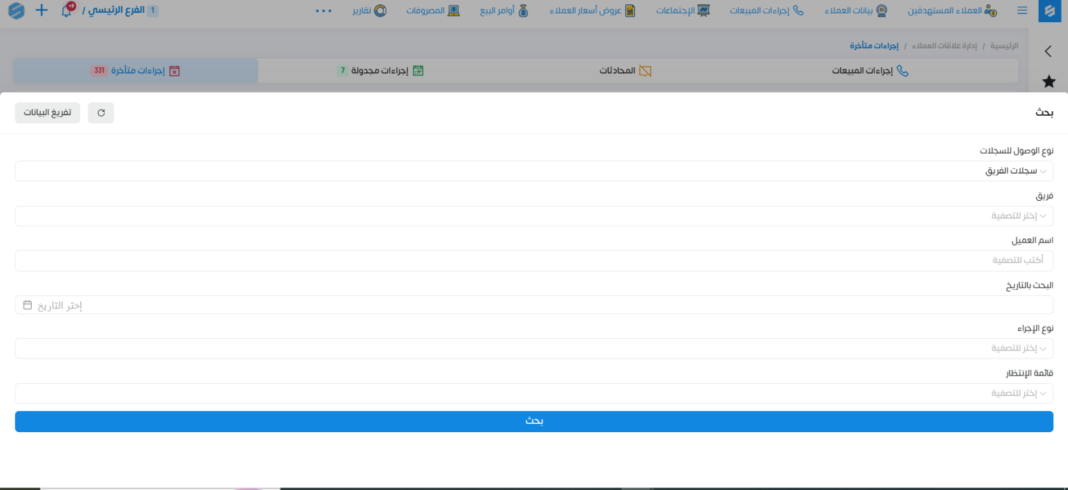Expand the نوع الإجراء dropdown
The image size is (1068, 490).
click(x=534, y=348)
